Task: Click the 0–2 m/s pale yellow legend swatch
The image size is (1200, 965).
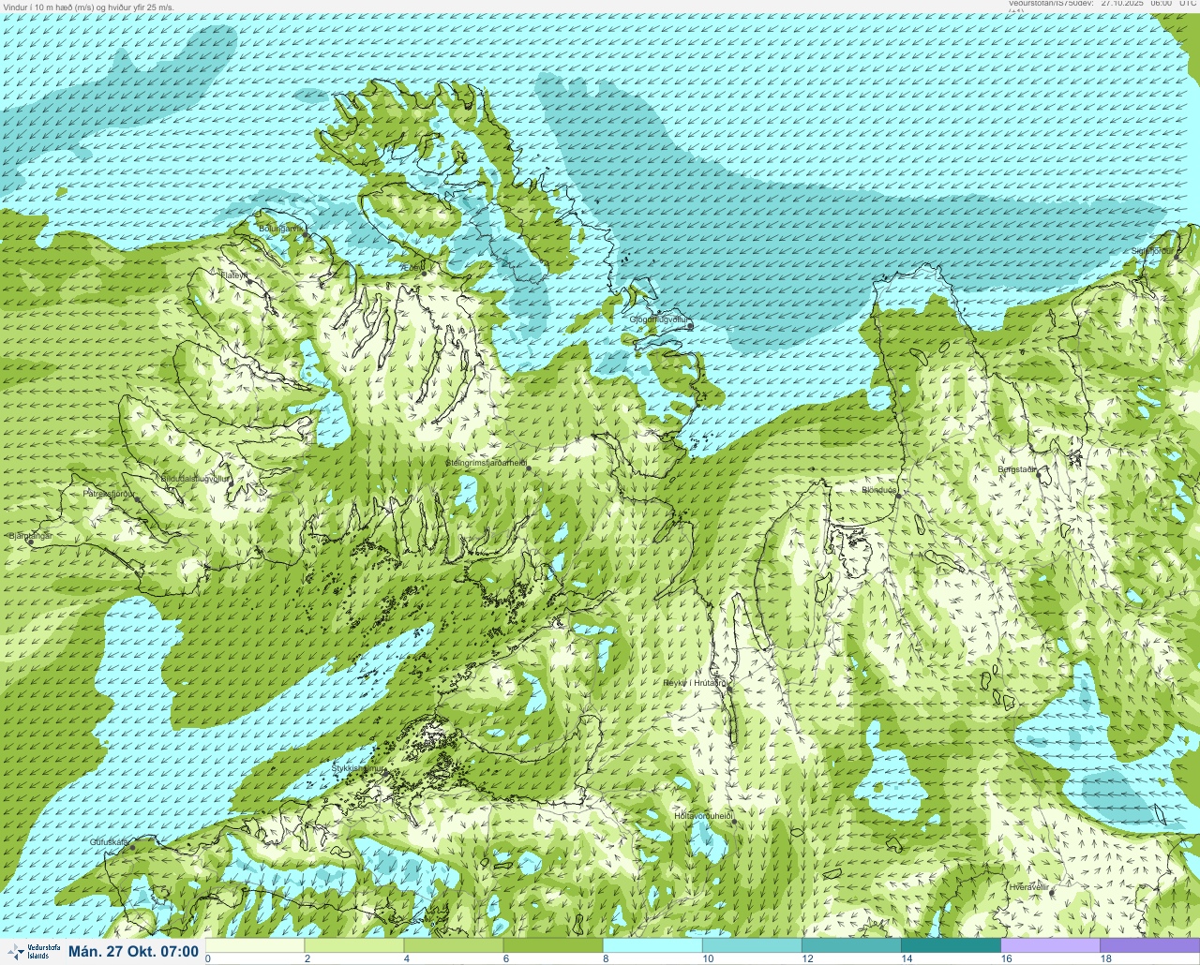Action: click(x=255, y=945)
